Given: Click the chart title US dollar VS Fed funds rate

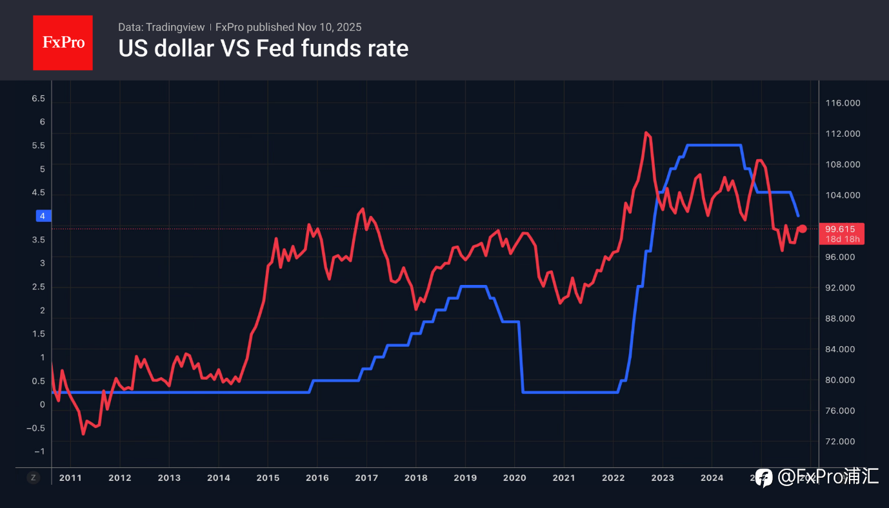Looking at the screenshot, I should pyautogui.click(x=263, y=48).
